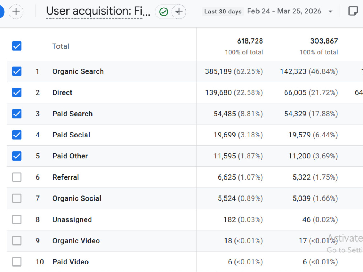This screenshot has width=363, height=272.
Task: Select the Direct channel row label
Action: (62, 92)
